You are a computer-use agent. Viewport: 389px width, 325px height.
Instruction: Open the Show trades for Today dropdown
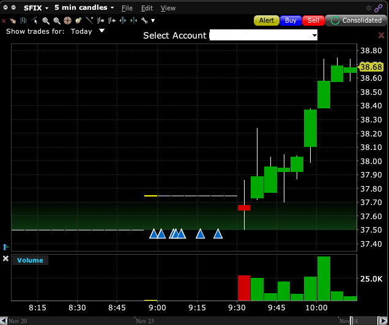pyautogui.click(x=87, y=31)
